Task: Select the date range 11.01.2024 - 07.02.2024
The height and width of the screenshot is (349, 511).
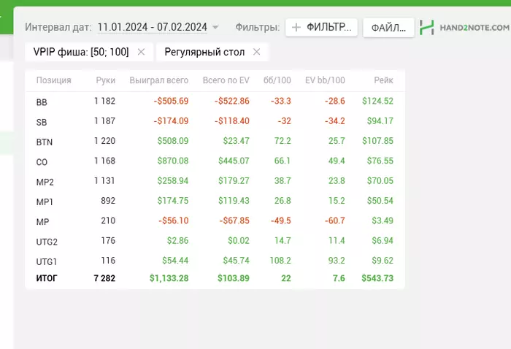Action: coord(152,27)
